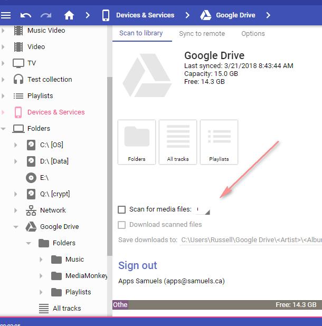Open the Playlists tile
The image size is (322, 326).
[219, 142]
